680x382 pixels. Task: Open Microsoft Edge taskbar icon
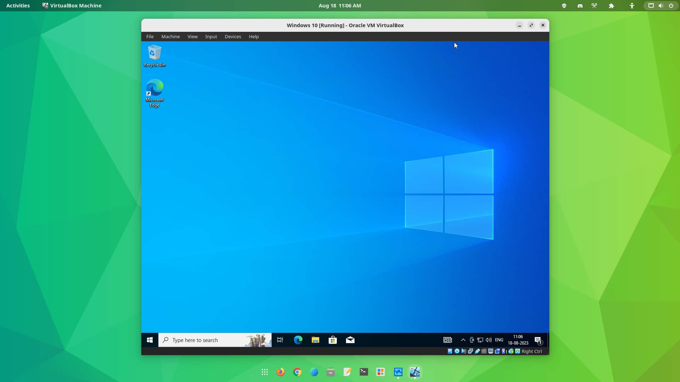[x=297, y=340]
